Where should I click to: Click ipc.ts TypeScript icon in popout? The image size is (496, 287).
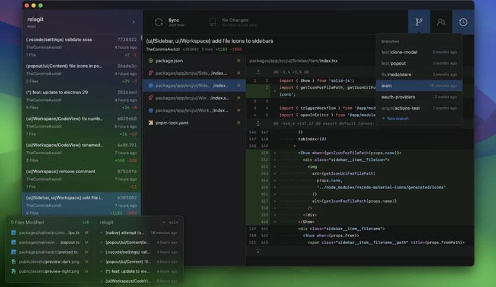tap(14, 232)
